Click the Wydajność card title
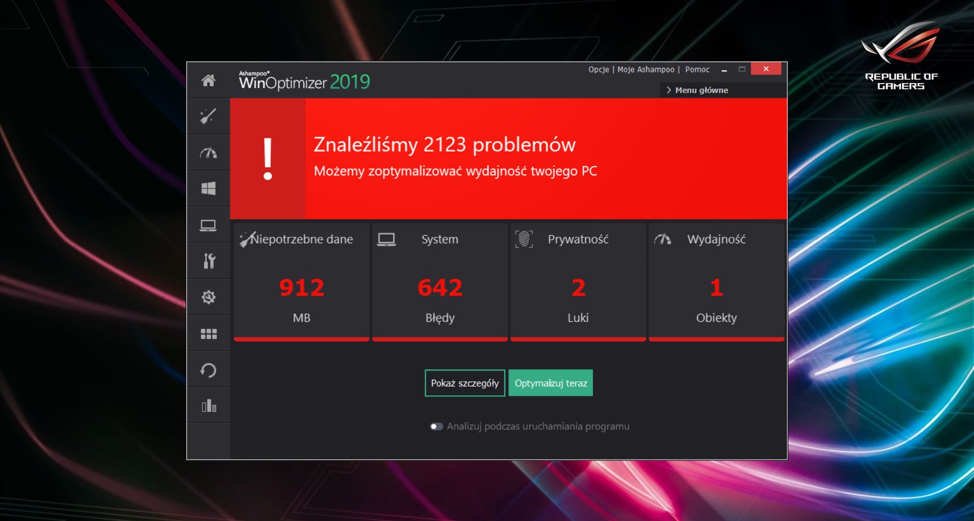Viewport: 974px width, 521px height. tap(716, 239)
